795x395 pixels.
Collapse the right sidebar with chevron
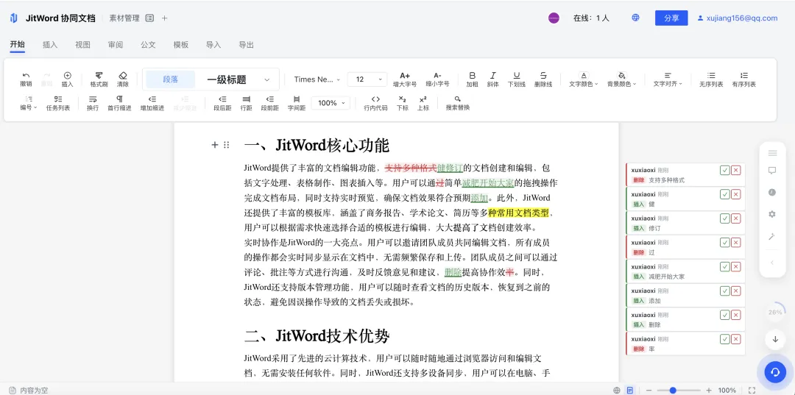coord(772,263)
